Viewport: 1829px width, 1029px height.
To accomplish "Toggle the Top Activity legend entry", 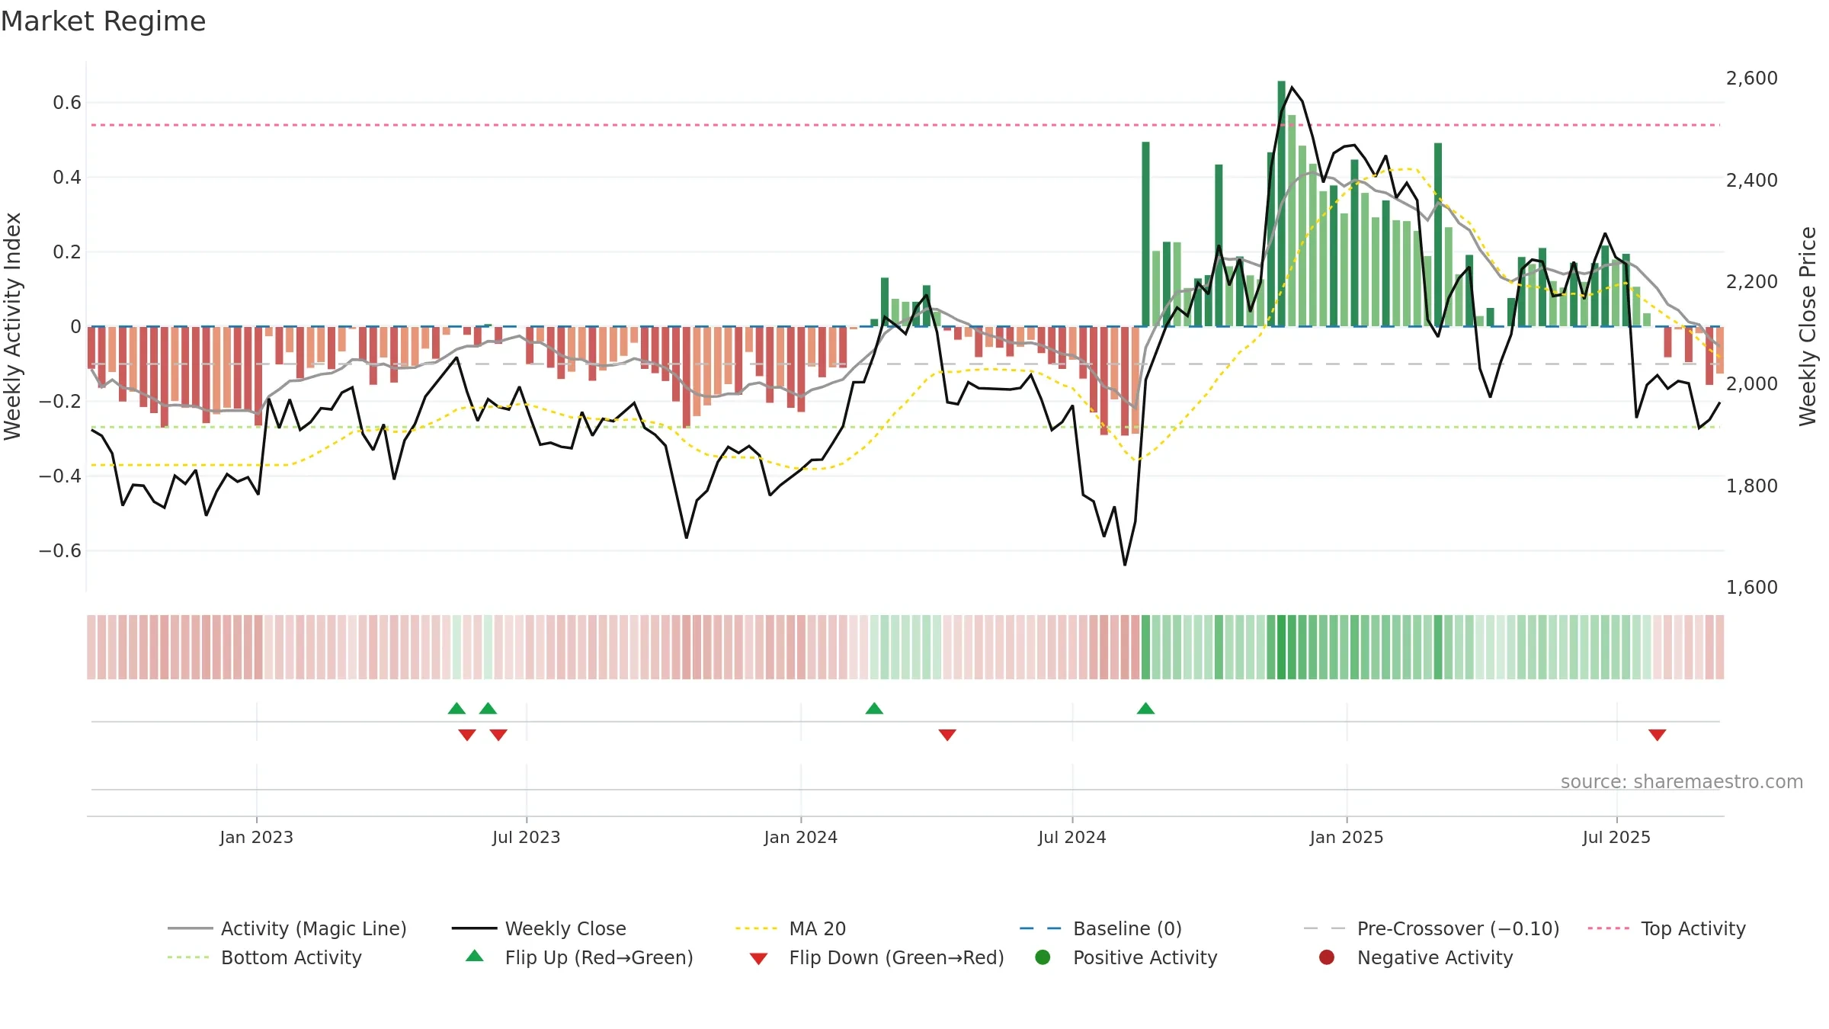I will 1667,928.
